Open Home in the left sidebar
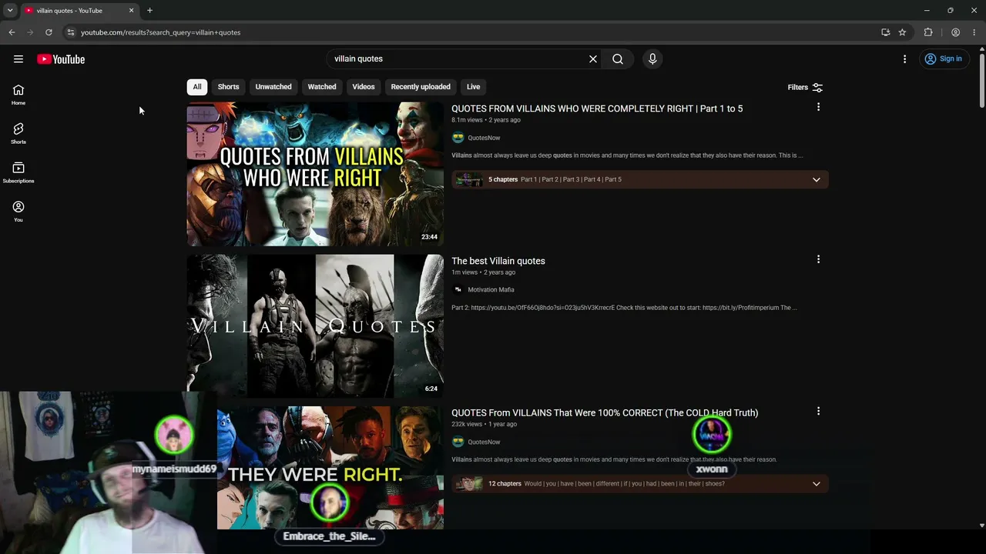 point(18,95)
